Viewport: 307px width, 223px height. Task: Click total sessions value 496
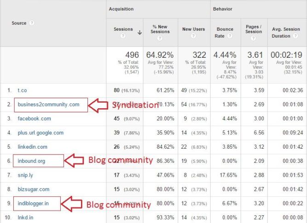[x=132, y=55]
